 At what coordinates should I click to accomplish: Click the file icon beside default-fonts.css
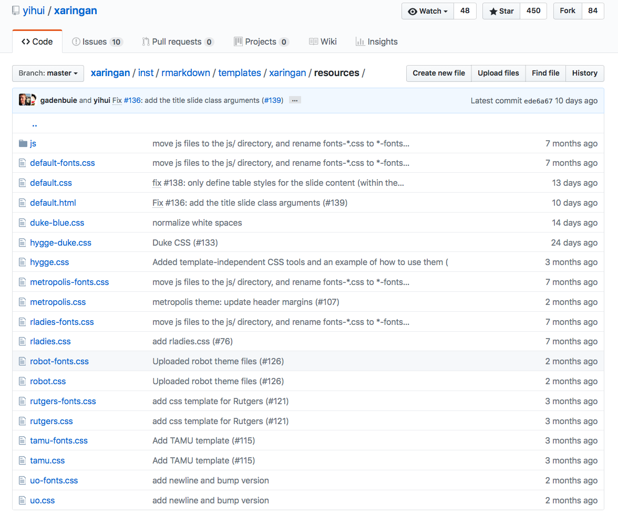click(23, 163)
